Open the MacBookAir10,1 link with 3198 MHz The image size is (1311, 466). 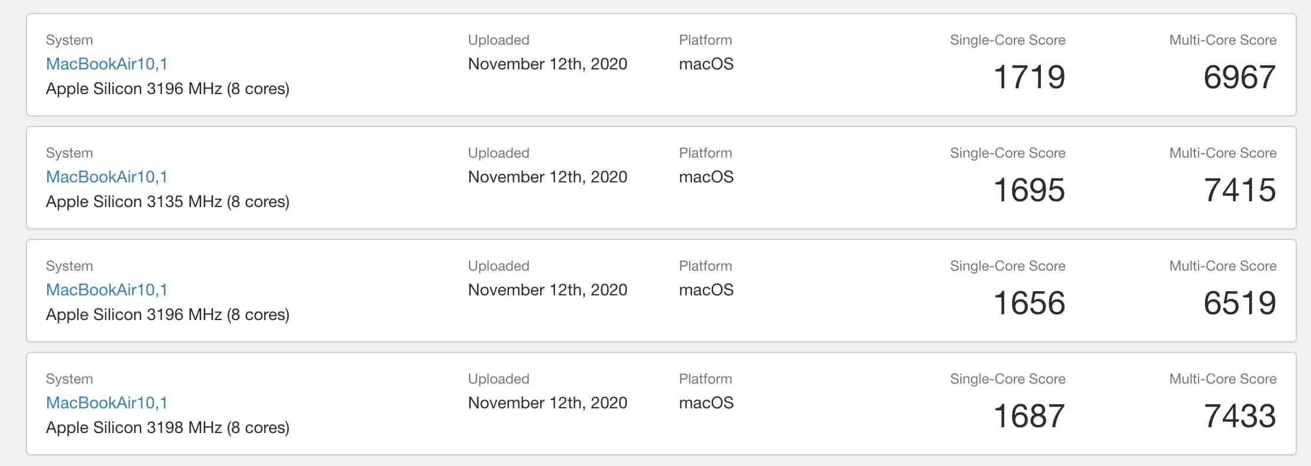(107, 402)
